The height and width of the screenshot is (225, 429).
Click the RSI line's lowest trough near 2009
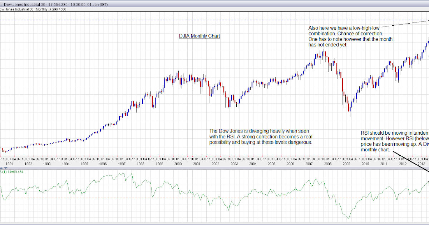point(348,219)
